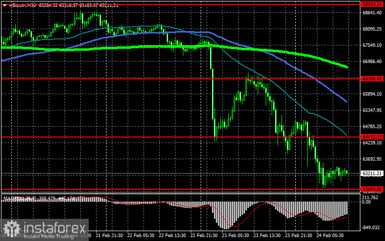Click the 24 Feb 05:30 time label
The height and width of the screenshot is (241, 385).
[x=330, y=236]
